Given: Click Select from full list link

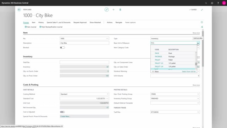Looking at the screenshot, I should (189, 71).
